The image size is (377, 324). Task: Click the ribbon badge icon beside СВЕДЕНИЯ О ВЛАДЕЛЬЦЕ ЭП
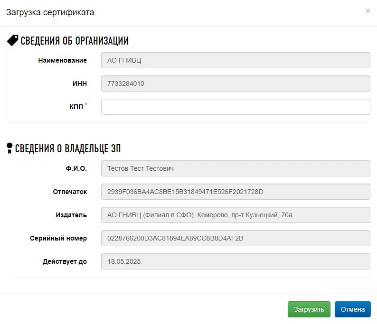tap(9, 148)
